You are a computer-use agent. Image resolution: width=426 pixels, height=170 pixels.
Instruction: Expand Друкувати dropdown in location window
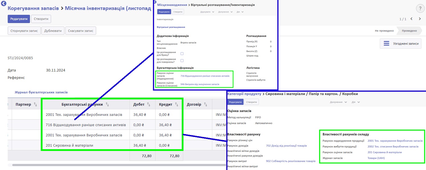(x=207, y=12)
